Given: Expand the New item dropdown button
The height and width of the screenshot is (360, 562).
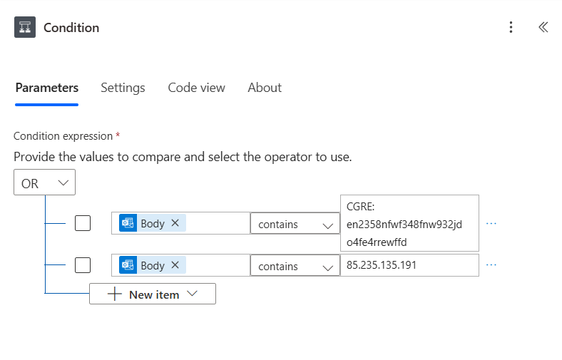Looking at the screenshot, I should click(153, 294).
